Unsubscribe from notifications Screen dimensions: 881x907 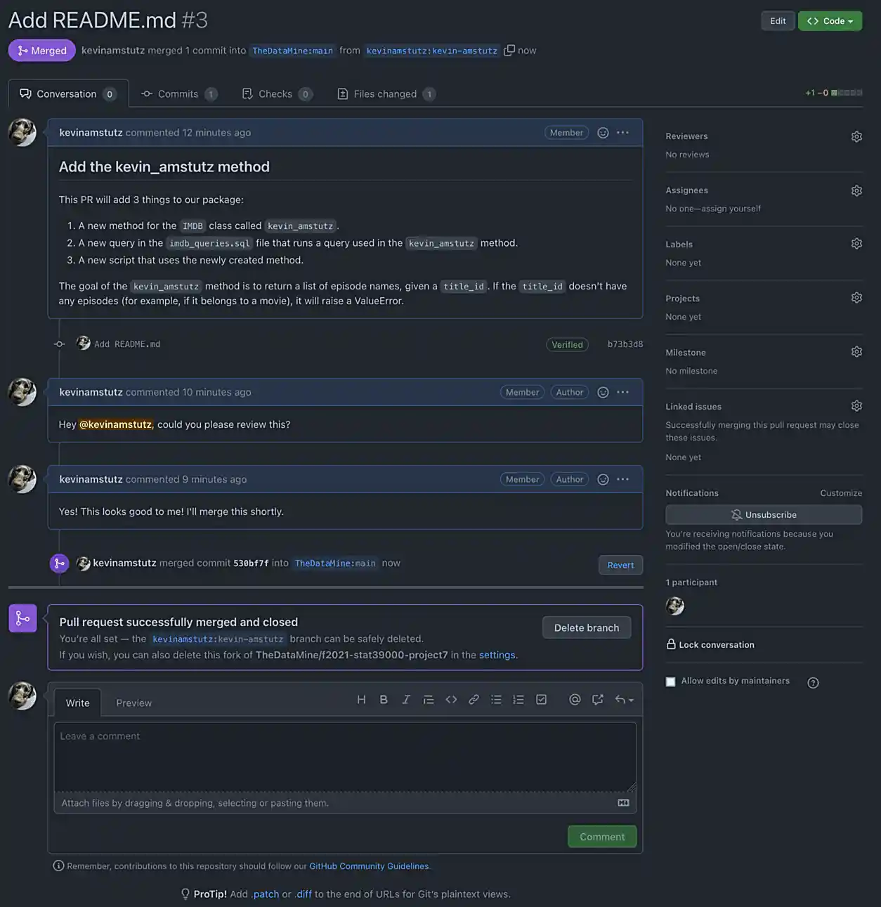pyautogui.click(x=763, y=515)
